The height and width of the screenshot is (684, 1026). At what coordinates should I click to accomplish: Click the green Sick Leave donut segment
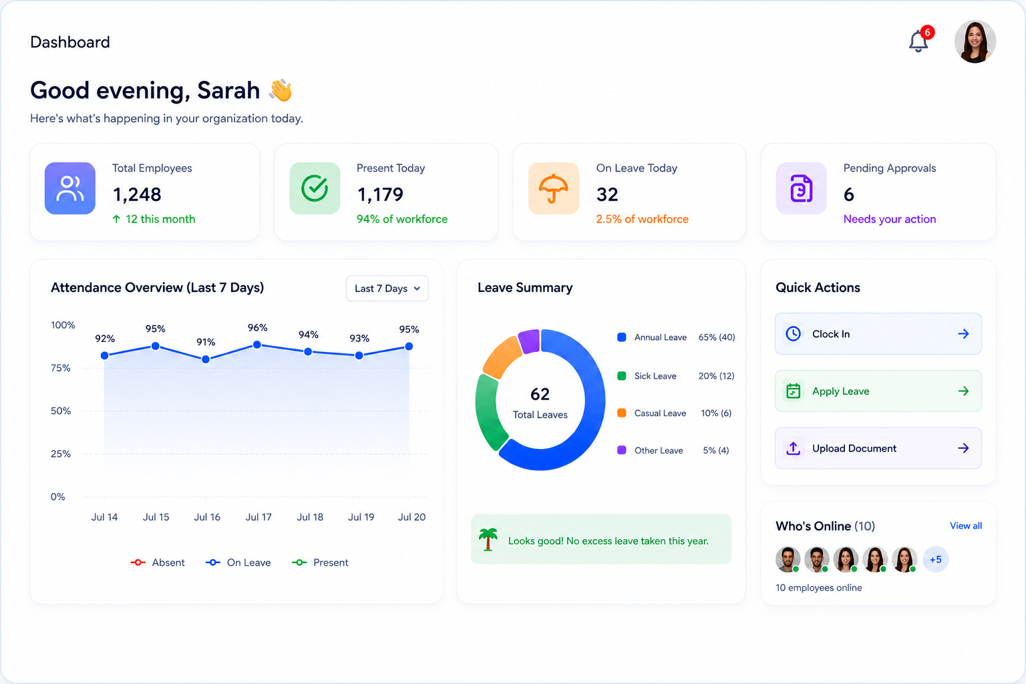[489, 414]
